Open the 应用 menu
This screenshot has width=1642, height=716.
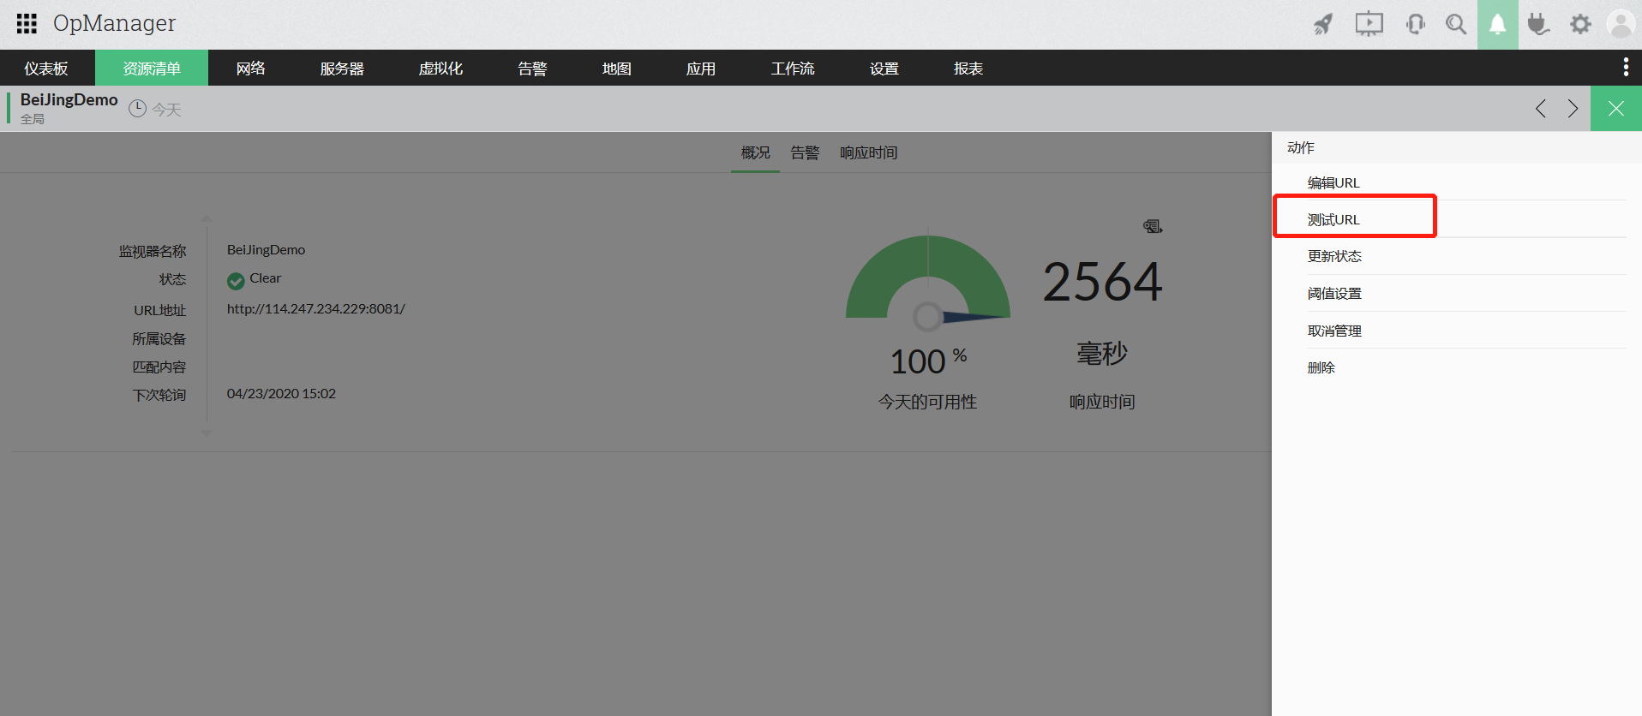coord(700,69)
